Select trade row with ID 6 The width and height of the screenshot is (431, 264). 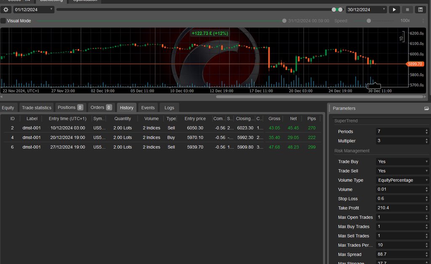click(x=162, y=147)
